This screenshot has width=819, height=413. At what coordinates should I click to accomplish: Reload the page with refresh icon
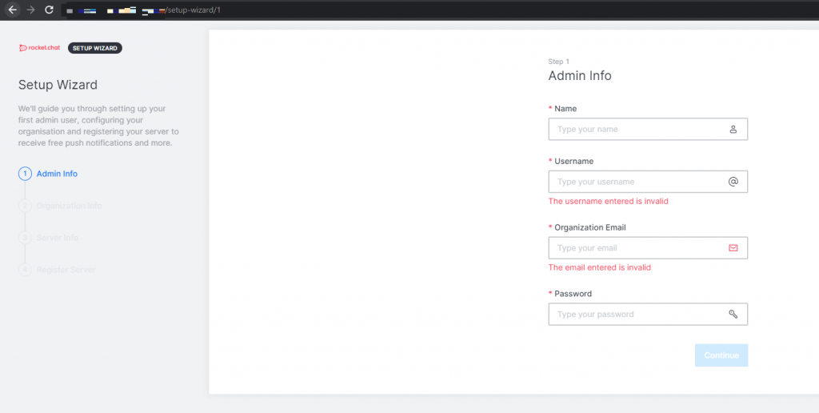(x=49, y=10)
